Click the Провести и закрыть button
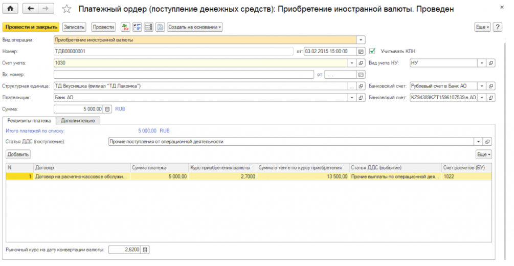The width and height of the screenshot is (514, 266). tap(31, 27)
